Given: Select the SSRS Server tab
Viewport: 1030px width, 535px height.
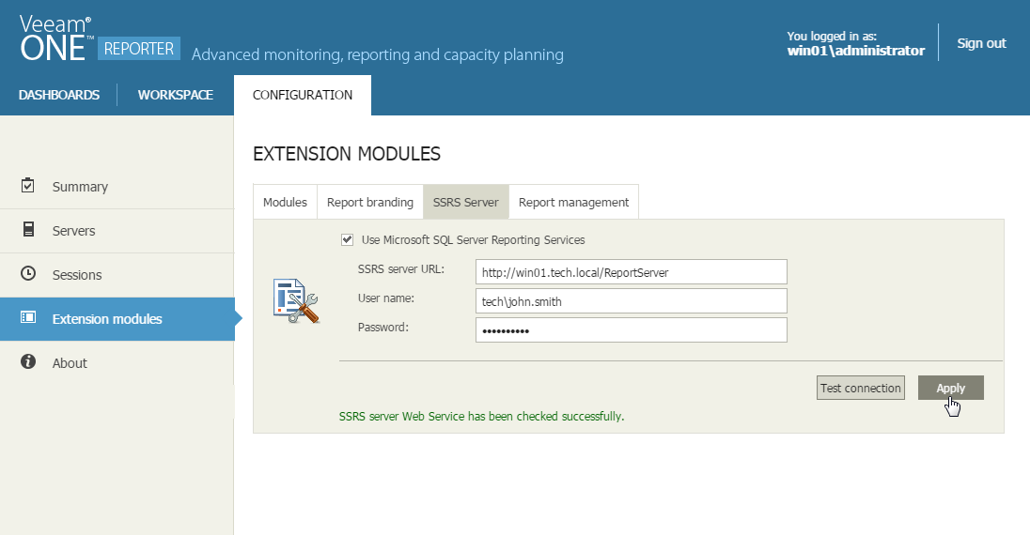Looking at the screenshot, I should (x=466, y=202).
